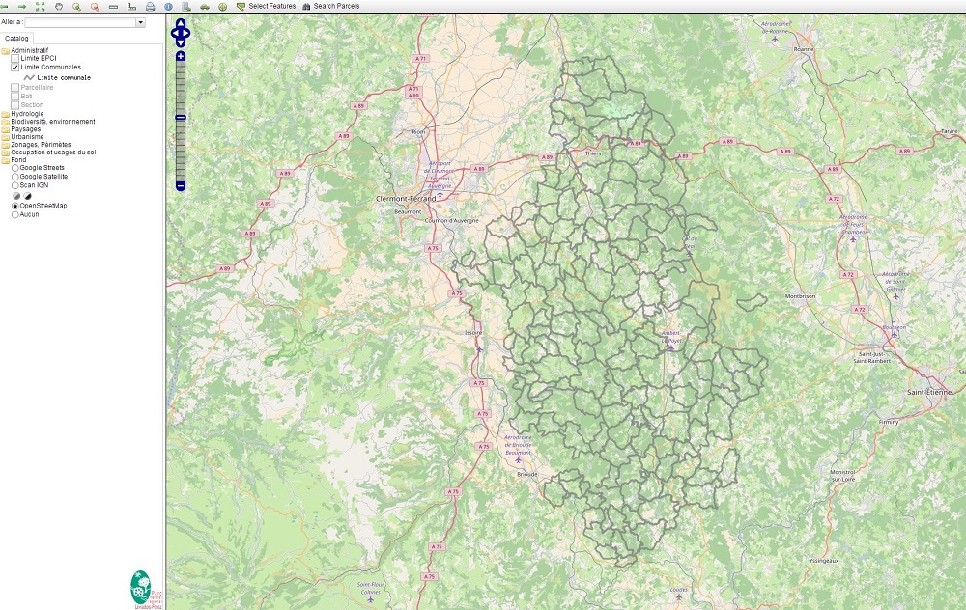966x610 pixels.
Task: Open the 'Aller à' dropdown arrow
Action: tap(140, 22)
